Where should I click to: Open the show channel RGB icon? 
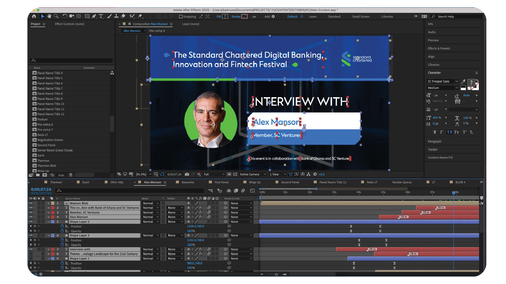tap(199, 174)
